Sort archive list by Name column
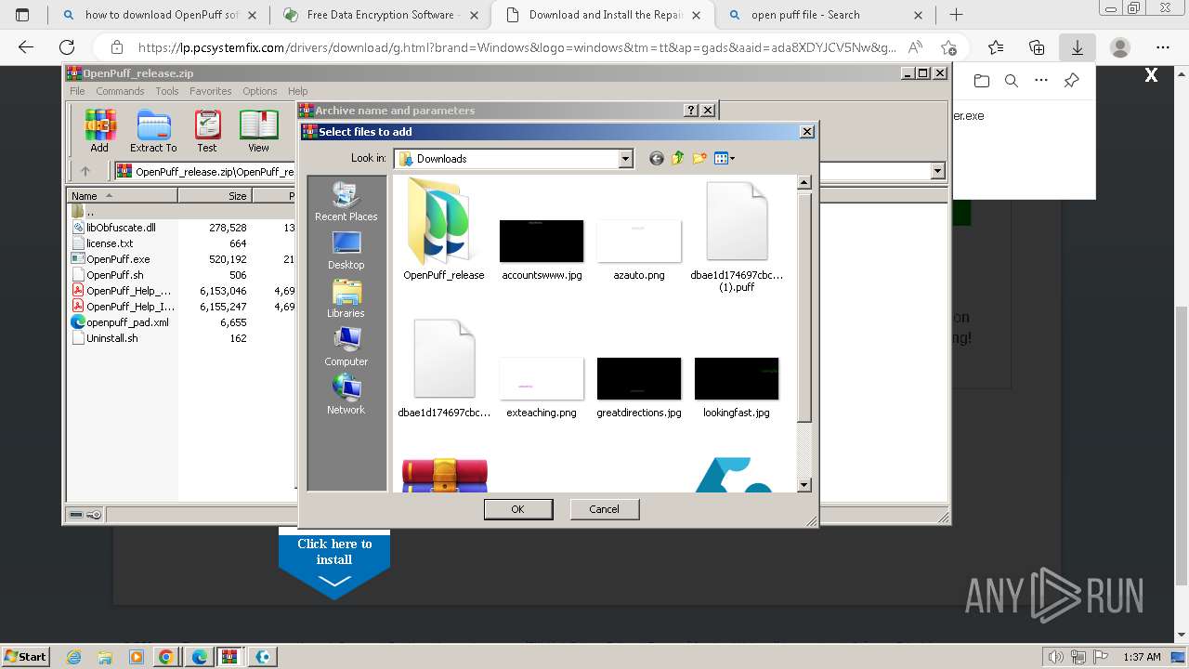The image size is (1189, 669). click(x=122, y=196)
